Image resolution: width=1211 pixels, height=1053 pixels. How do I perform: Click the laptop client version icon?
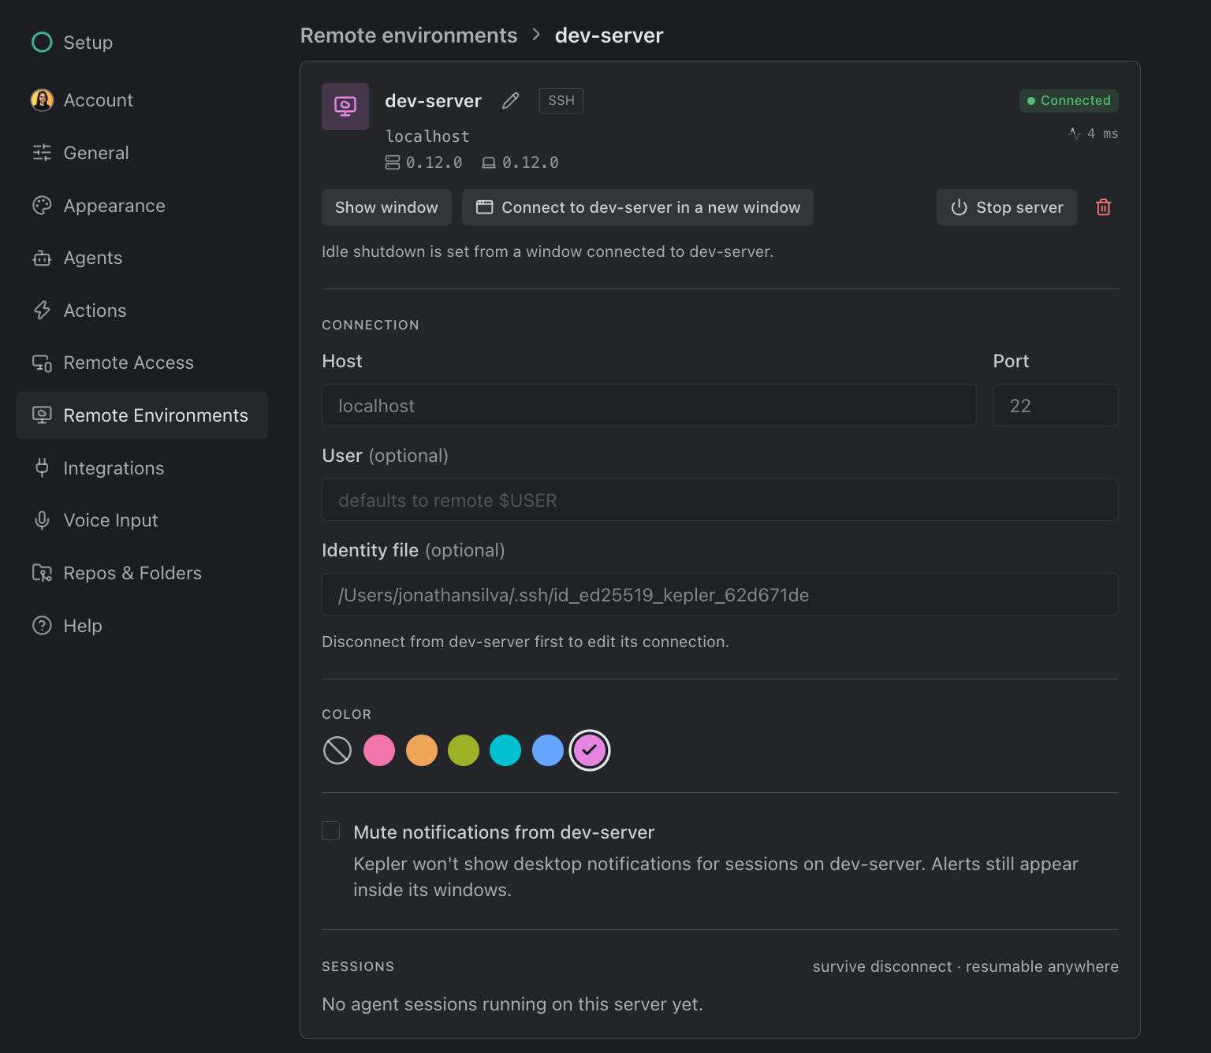click(x=489, y=162)
